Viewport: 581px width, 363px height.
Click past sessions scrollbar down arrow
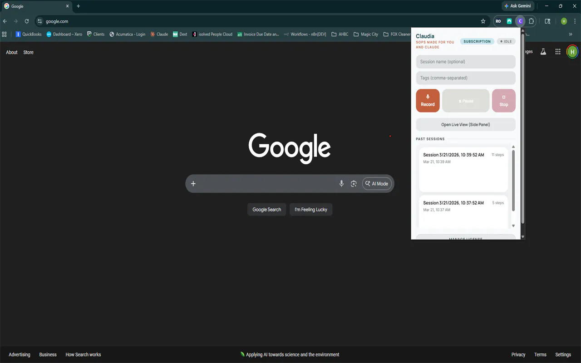coord(513,226)
